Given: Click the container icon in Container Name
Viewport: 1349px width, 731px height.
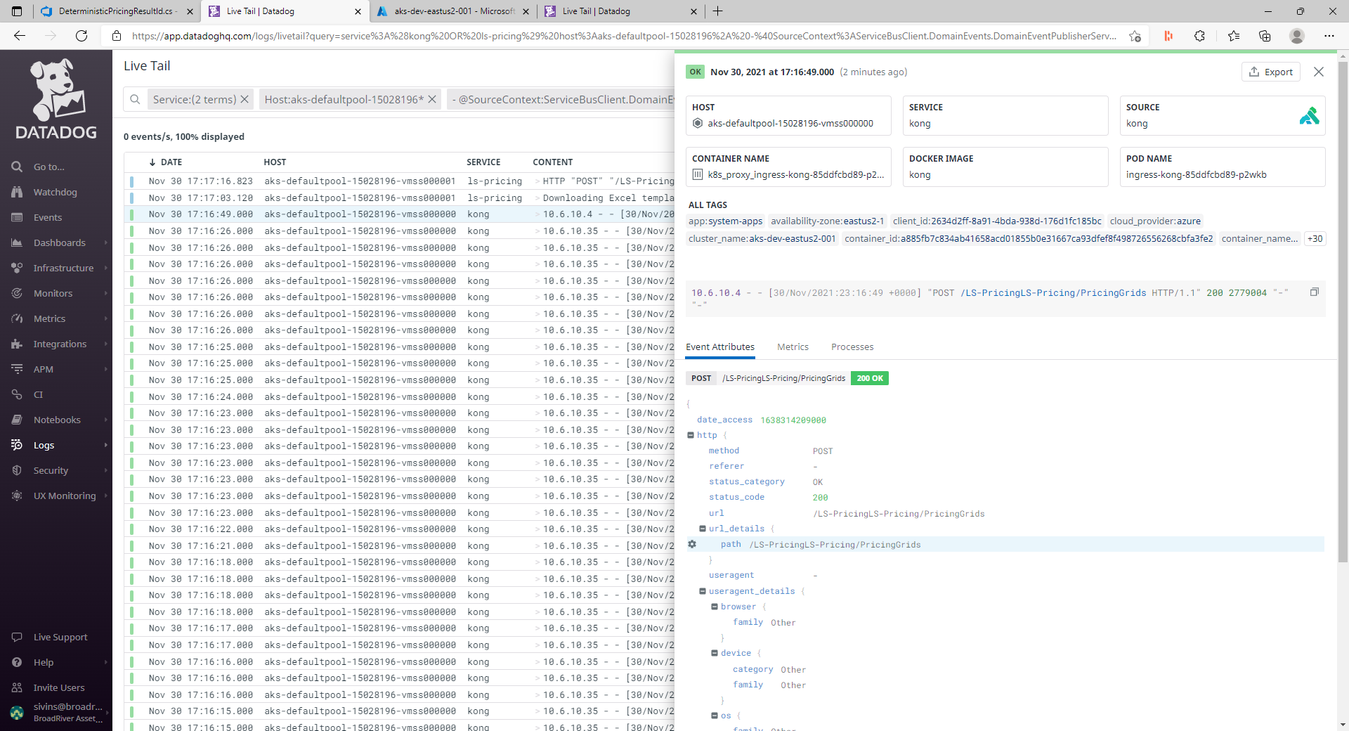Looking at the screenshot, I should (x=698, y=174).
